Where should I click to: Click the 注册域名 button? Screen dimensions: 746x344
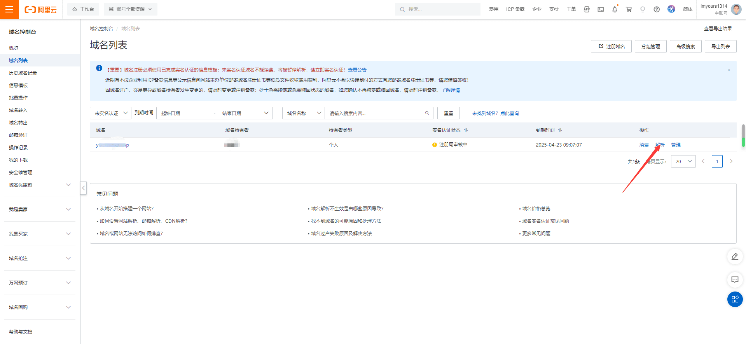pyautogui.click(x=611, y=46)
